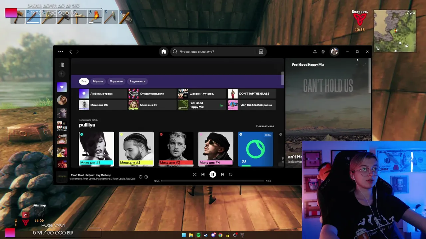Click the song progress bar
Image resolution: width=426 pixels, height=239 pixels.
tap(213, 181)
